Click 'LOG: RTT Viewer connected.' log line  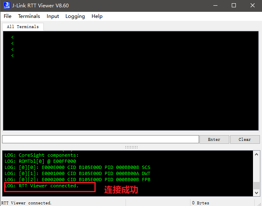tap(41, 186)
